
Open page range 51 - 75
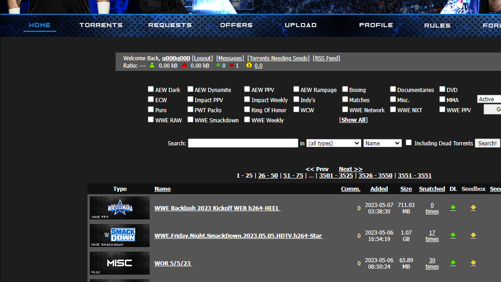[293, 175]
